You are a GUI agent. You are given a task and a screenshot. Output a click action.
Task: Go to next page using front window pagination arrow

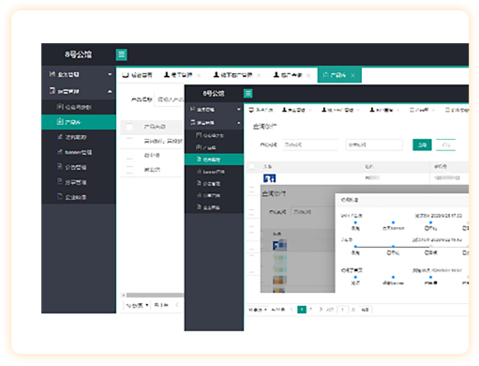[321, 310]
